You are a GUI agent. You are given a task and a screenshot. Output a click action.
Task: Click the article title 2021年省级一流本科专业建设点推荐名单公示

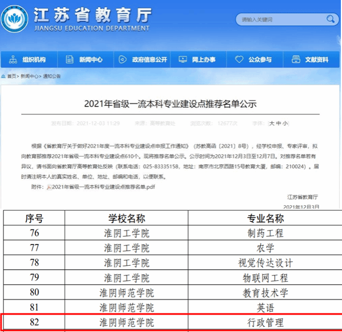tap(170, 104)
